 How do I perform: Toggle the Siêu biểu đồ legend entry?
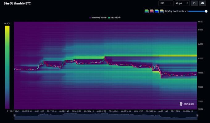click(114, 18)
